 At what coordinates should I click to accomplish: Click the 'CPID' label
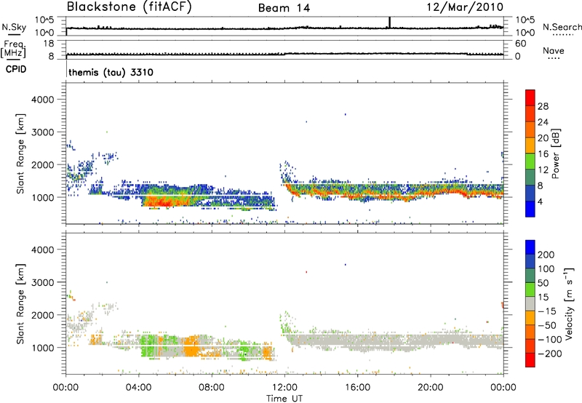click(x=15, y=69)
